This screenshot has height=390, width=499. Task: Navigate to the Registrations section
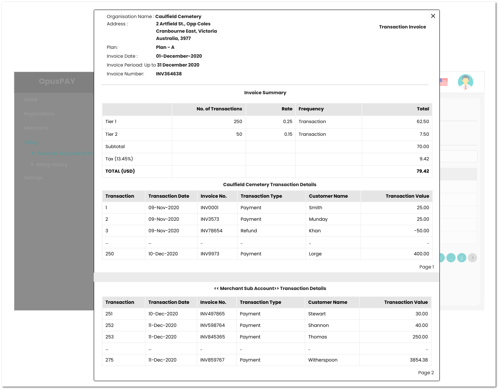click(39, 113)
